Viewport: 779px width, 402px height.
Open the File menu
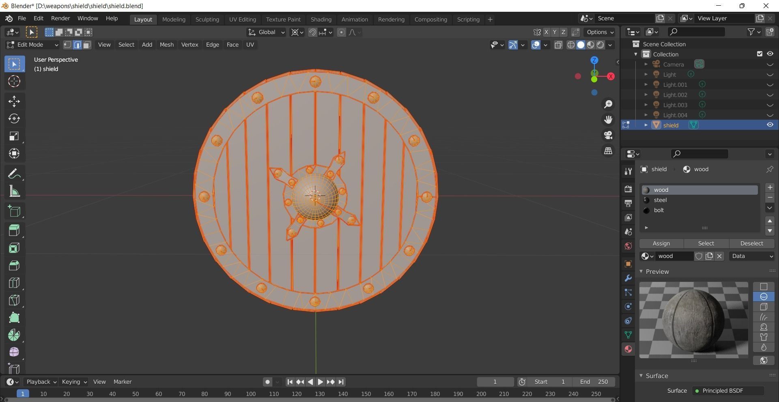coord(22,19)
